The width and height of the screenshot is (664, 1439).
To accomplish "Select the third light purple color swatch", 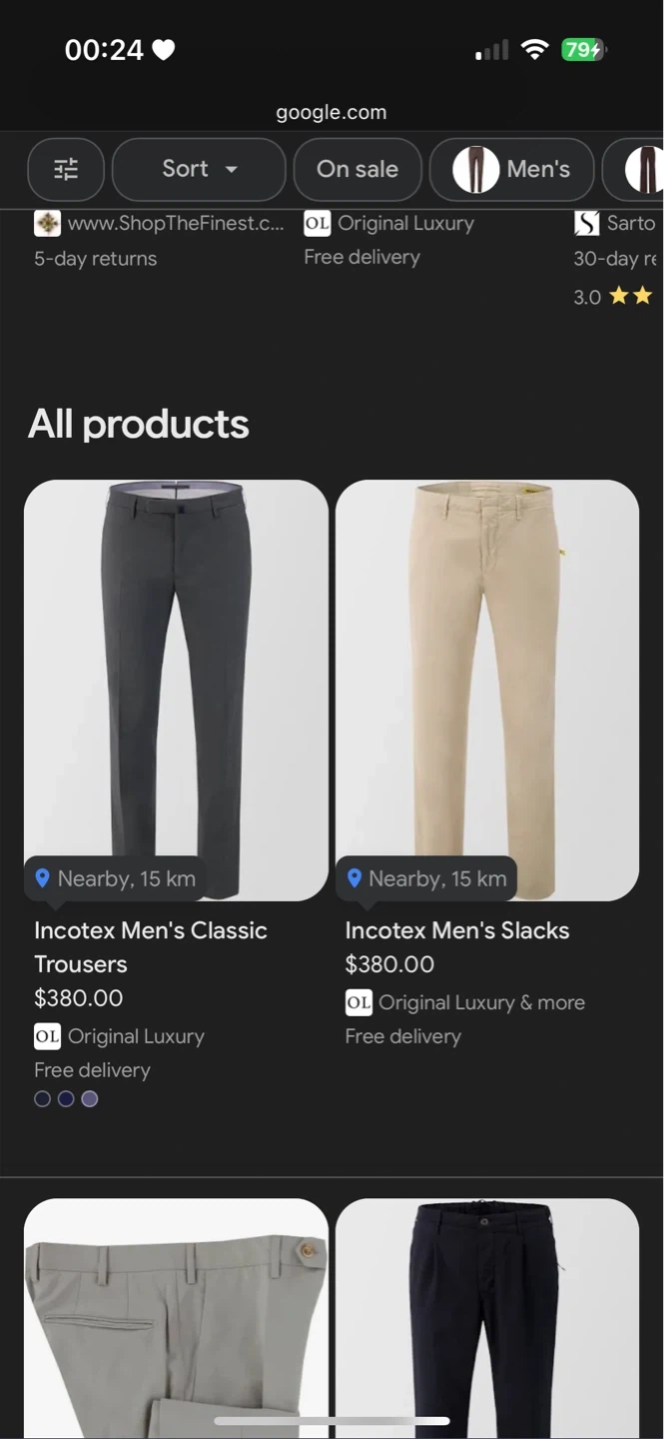I will (90, 1099).
